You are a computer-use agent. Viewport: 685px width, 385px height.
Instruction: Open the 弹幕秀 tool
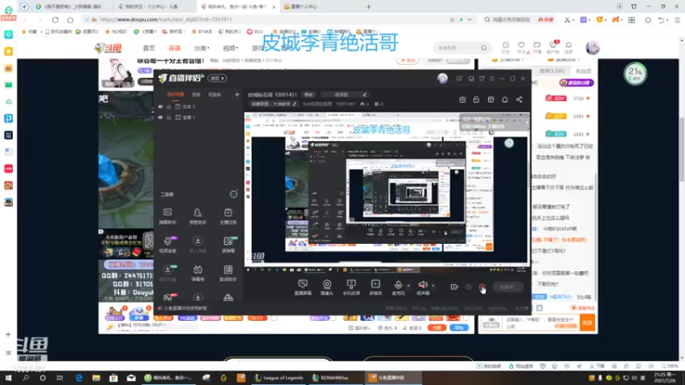198,273
